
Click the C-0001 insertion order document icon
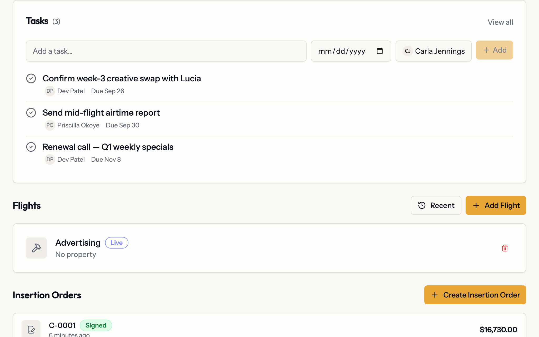point(31,329)
